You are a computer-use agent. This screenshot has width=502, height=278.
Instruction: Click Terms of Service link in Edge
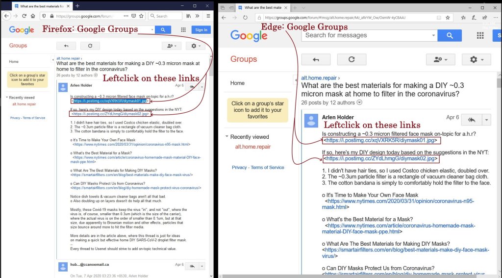click(267, 168)
